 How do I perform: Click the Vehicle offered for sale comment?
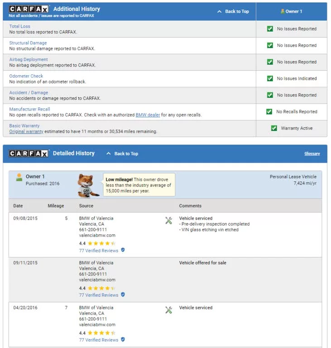tap(202, 262)
